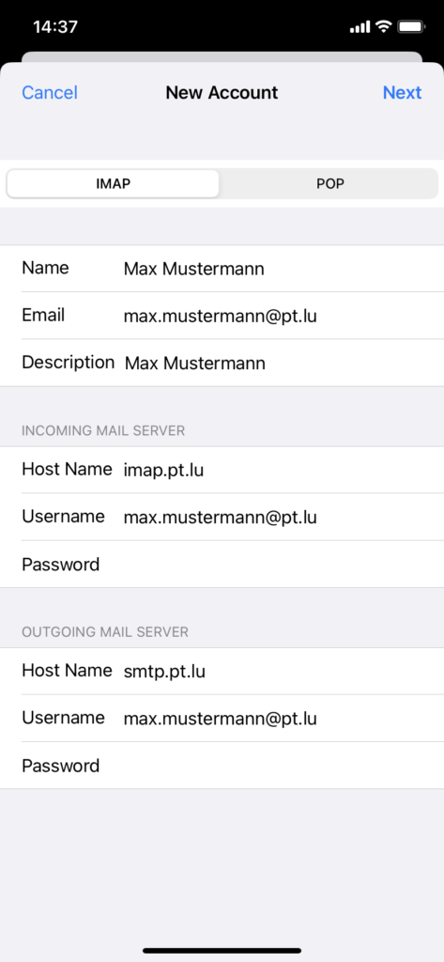Cancel the new account setup
444x962 pixels.
(50, 93)
